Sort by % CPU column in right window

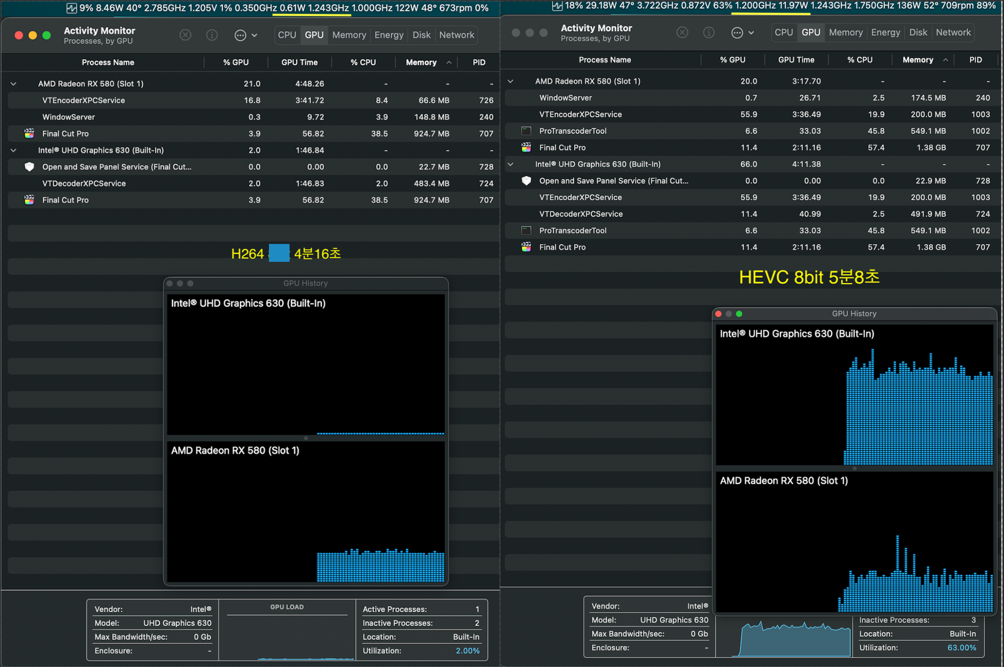(860, 60)
